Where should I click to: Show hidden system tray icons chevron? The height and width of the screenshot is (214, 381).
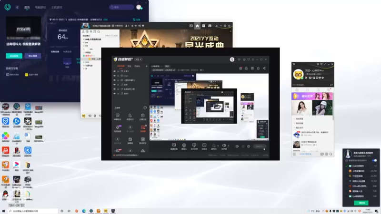coord(323,211)
